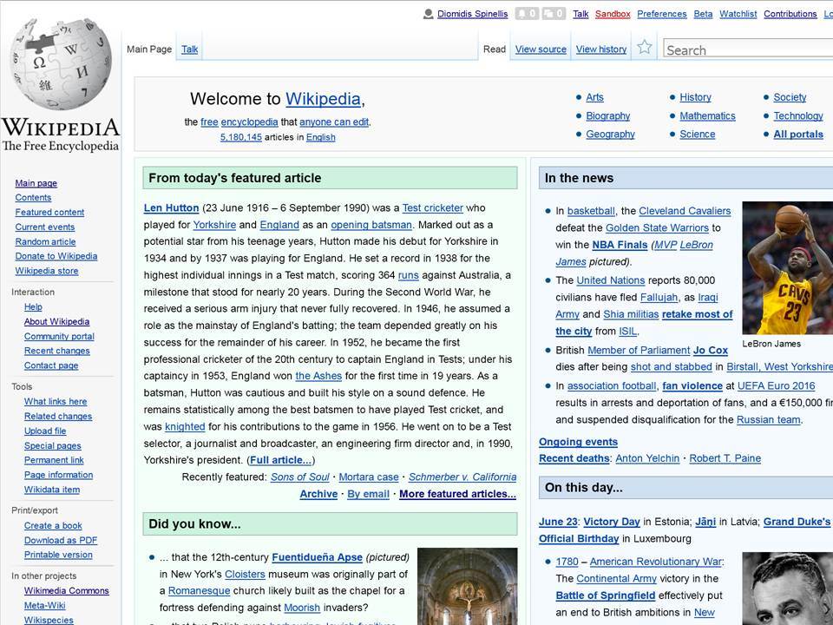Open the Len Hutton article link
The height and width of the screenshot is (625, 833).
171,207
